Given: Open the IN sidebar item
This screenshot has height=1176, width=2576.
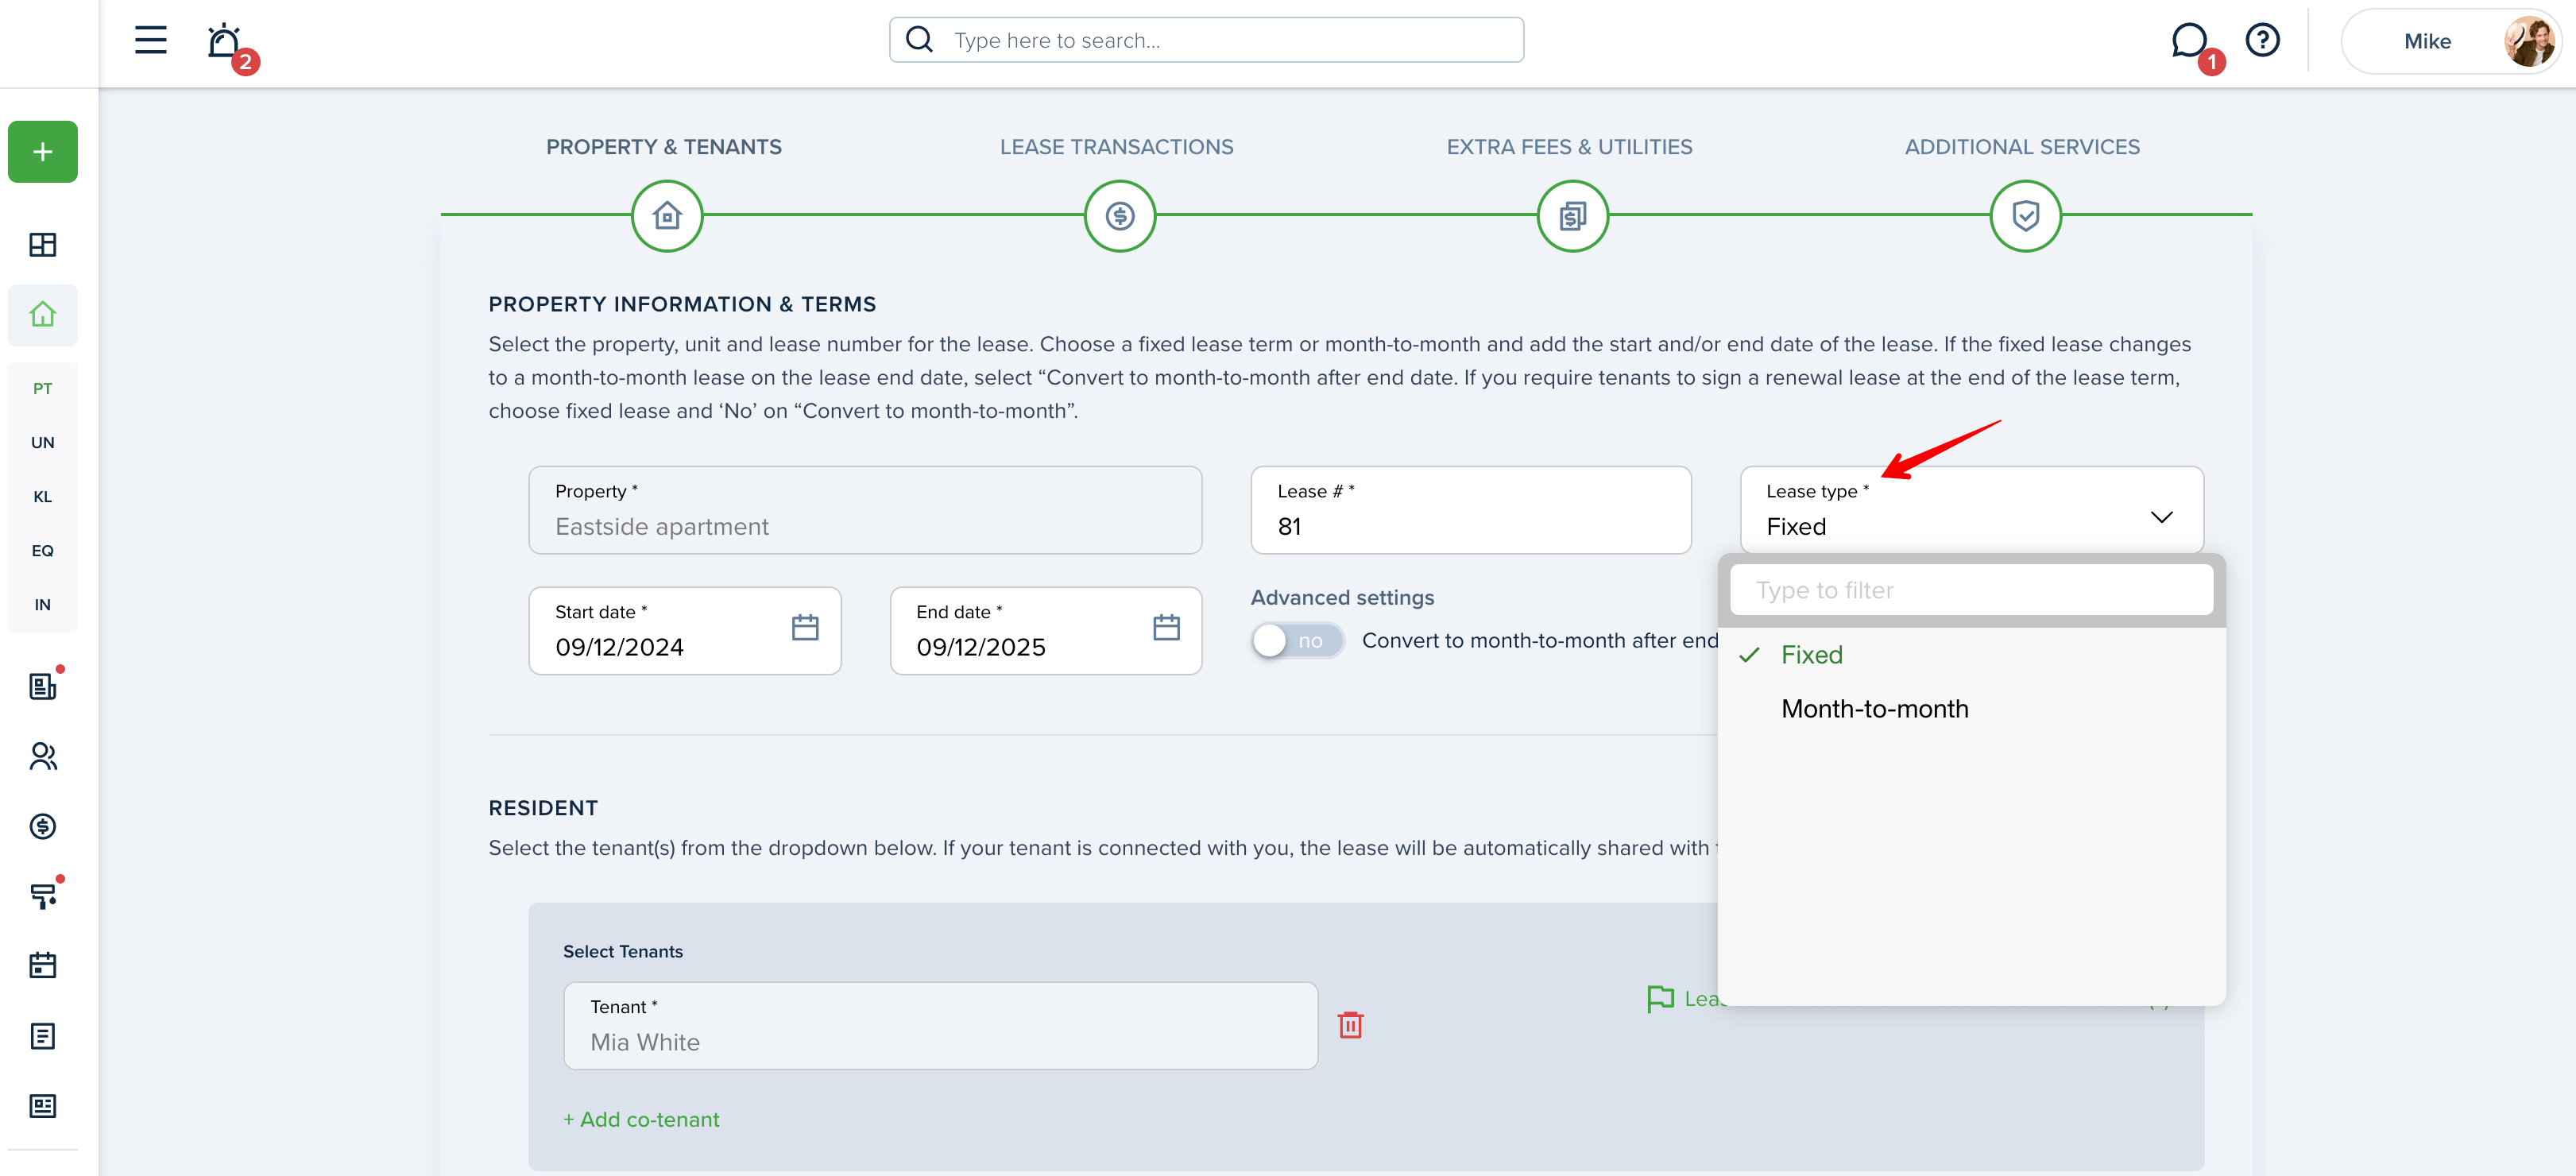Looking at the screenshot, I should (x=43, y=605).
